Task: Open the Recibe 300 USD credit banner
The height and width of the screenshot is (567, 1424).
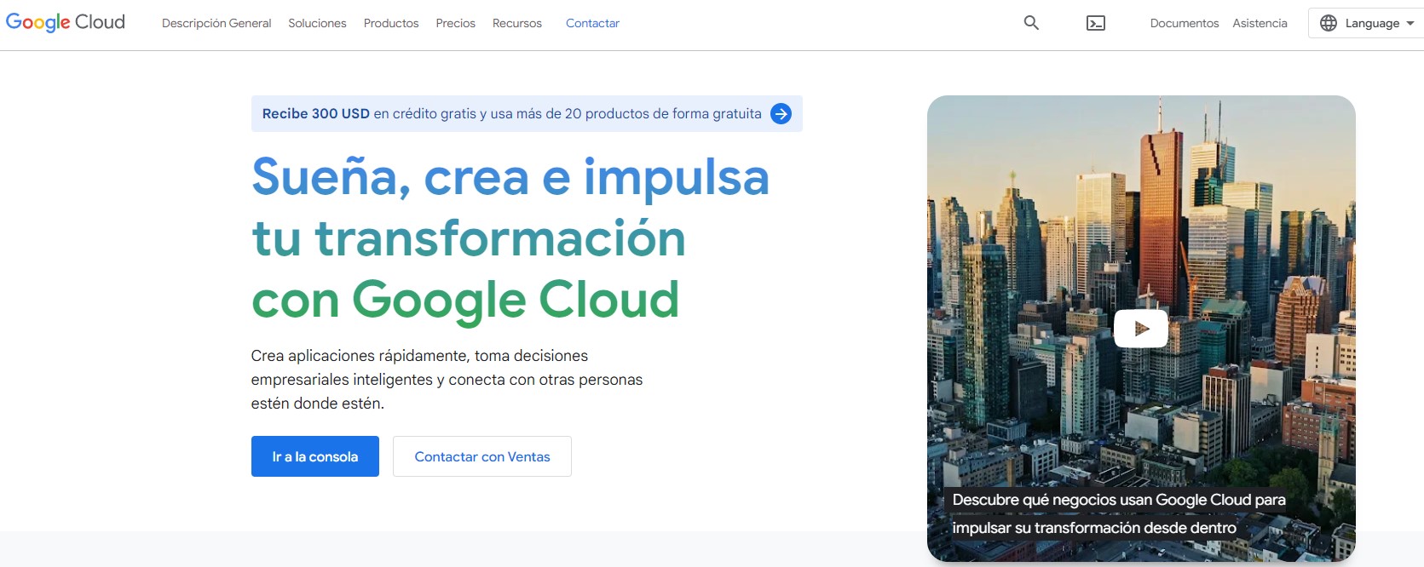Action: [x=527, y=114]
